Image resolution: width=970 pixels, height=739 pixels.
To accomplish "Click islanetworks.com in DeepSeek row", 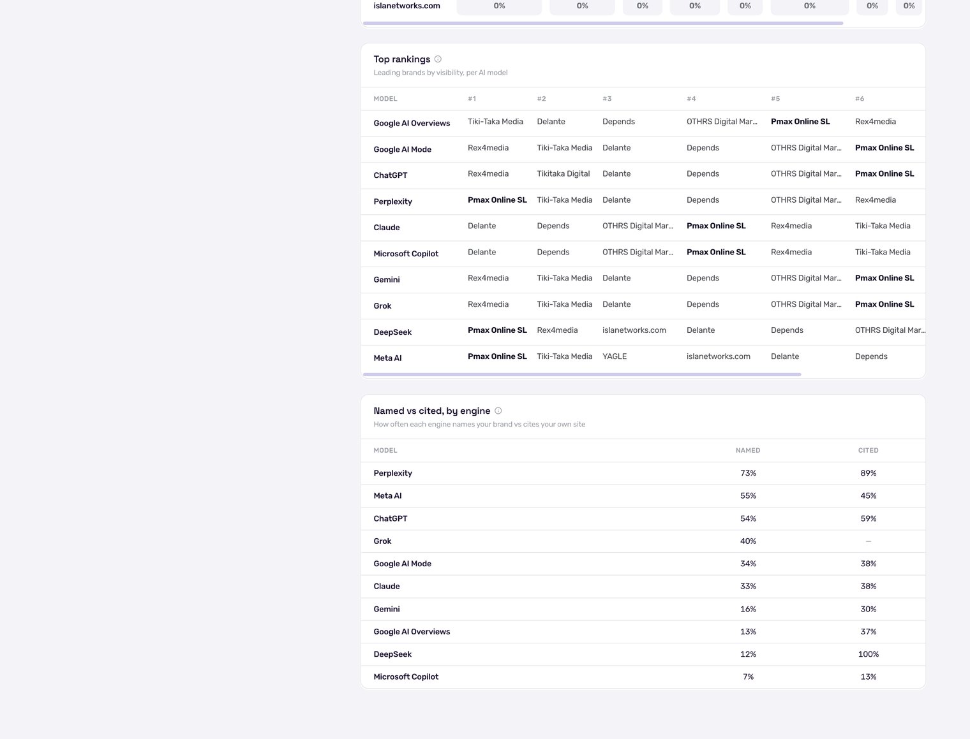I will point(634,330).
